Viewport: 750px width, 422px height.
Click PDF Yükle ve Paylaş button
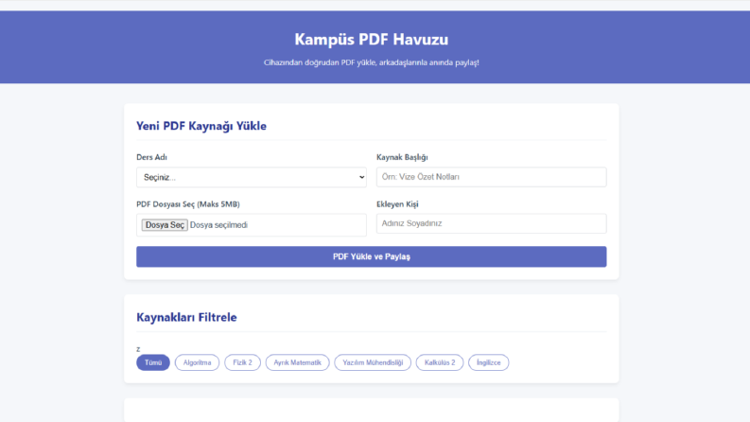371,256
